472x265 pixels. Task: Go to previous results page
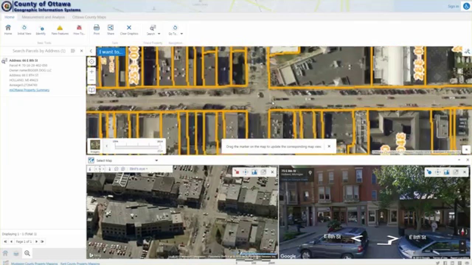[x=11, y=241]
